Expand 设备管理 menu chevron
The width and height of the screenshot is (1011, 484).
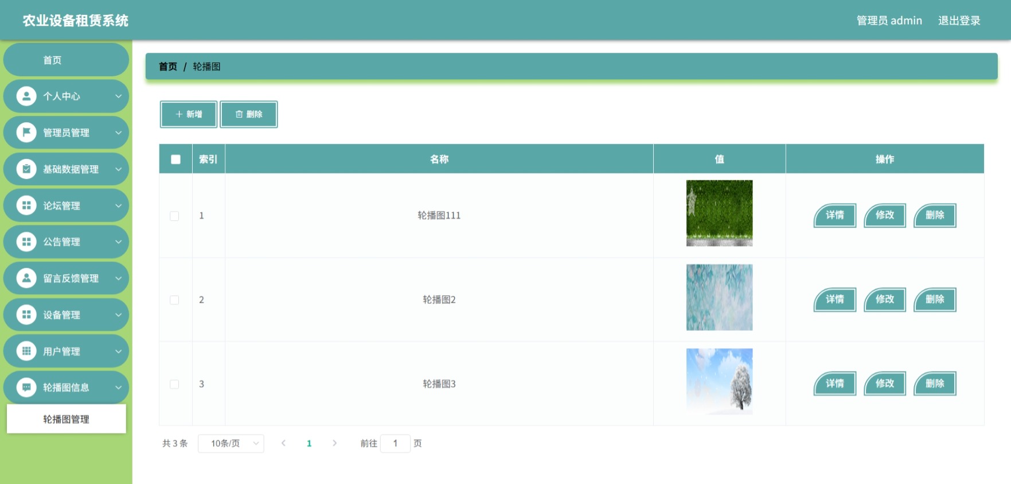pyautogui.click(x=118, y=315)
